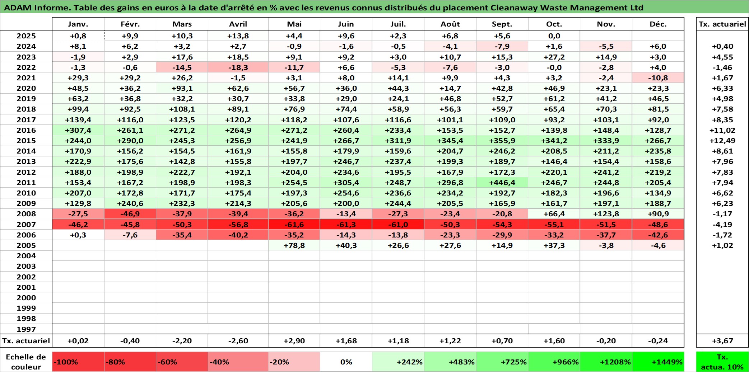Select cell +246,7 for Juin 2013
The width and height of the screenshot is (749, 372).
[x=346, y=161]
